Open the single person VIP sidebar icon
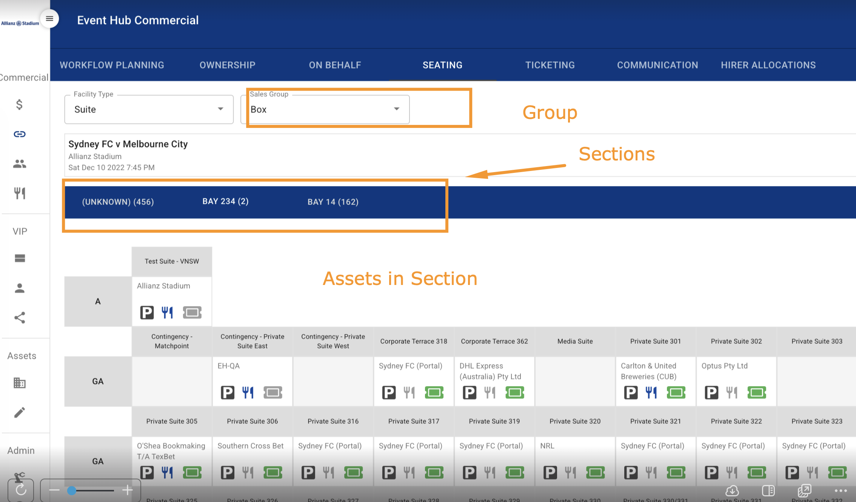856x502 pixels. click(20, 288)
